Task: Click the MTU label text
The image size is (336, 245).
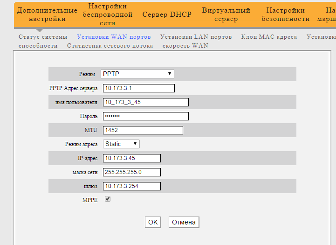Action: (x=91, y=130)
